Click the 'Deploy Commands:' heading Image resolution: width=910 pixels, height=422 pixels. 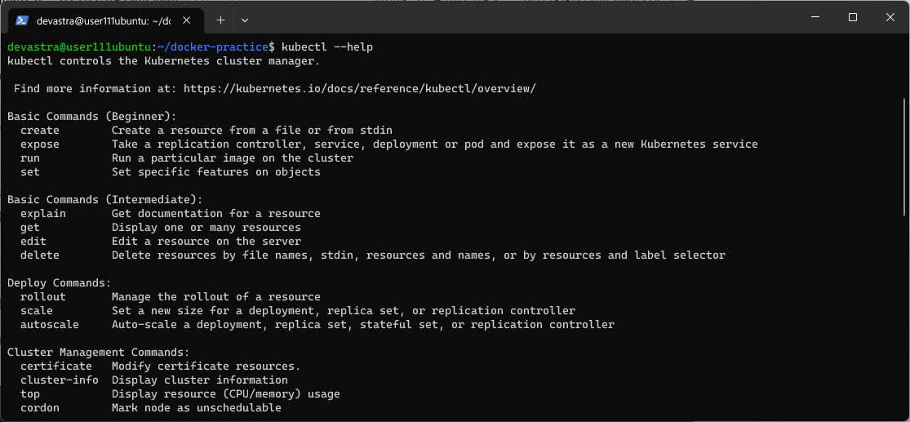60,282
